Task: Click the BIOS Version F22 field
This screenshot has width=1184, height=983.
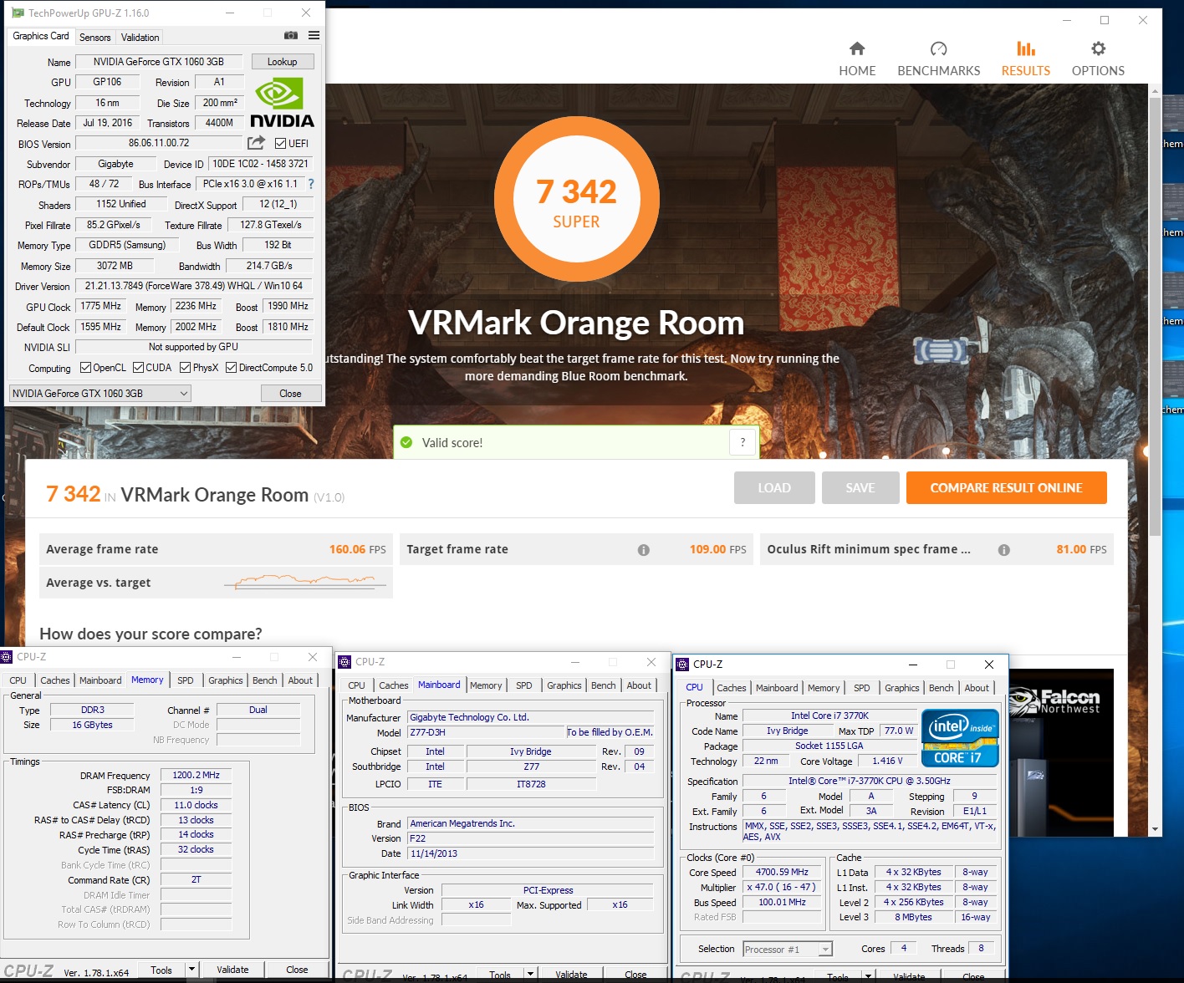Action: point(530,838)
